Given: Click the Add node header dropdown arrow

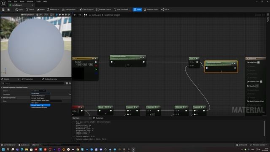Looking at the screenshot, I should [197, 59].
